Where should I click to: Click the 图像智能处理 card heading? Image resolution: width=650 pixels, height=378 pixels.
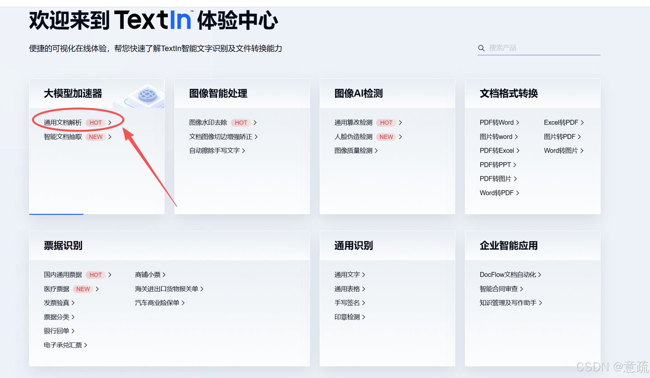[218, 93]
